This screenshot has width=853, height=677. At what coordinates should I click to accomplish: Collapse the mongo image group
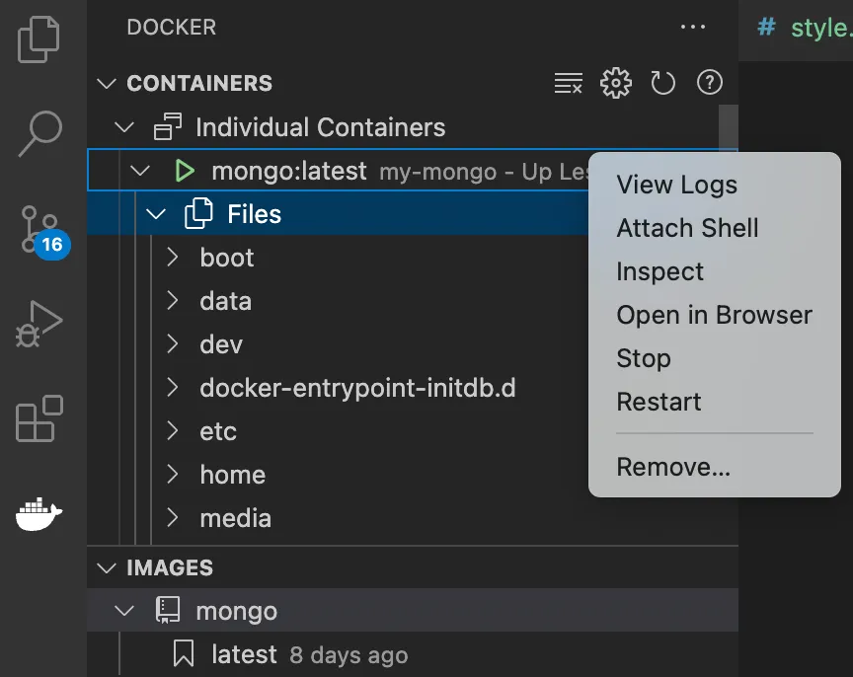(x=124, y=611)
